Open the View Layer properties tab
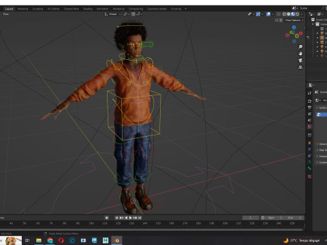Screen dimensions: 327x245 coord(309,114)
